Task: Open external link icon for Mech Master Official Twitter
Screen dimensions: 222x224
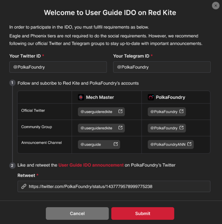Action: [120, 112]
